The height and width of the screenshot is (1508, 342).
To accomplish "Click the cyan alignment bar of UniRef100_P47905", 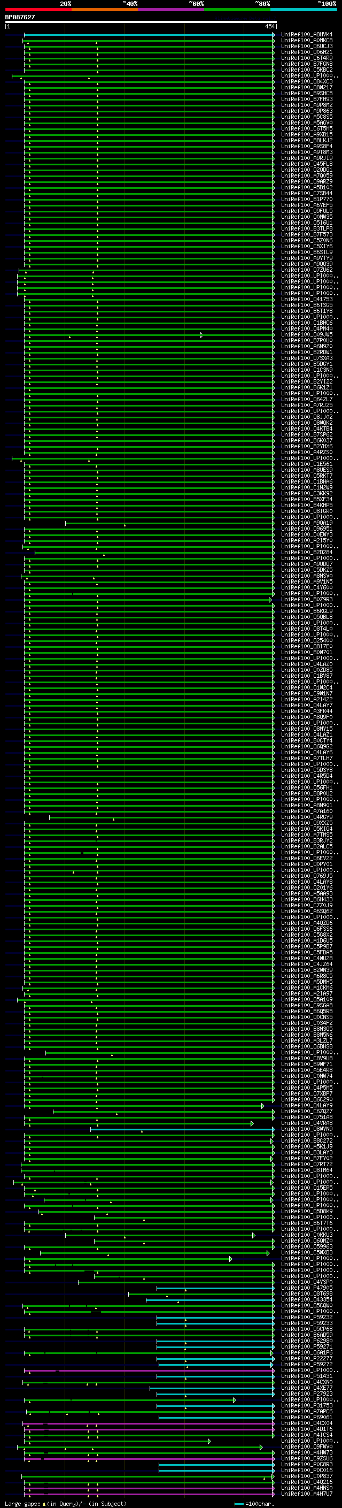I will pyautogui.click(x=216, y=1288).
